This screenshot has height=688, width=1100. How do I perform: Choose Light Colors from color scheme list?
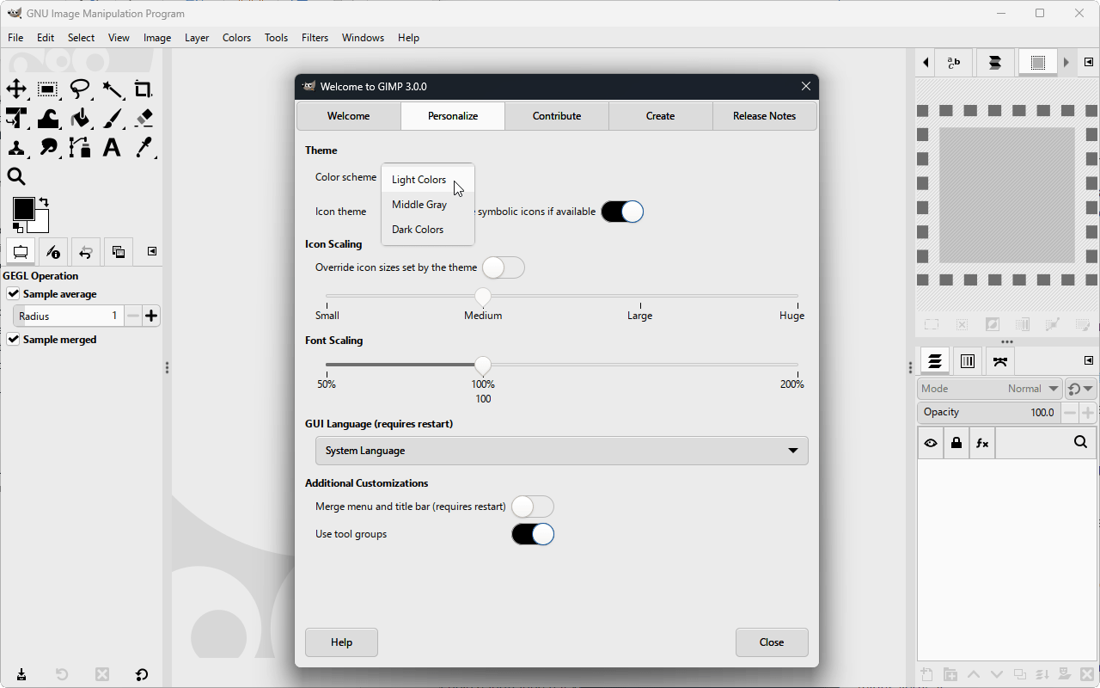tap(428, 180)
